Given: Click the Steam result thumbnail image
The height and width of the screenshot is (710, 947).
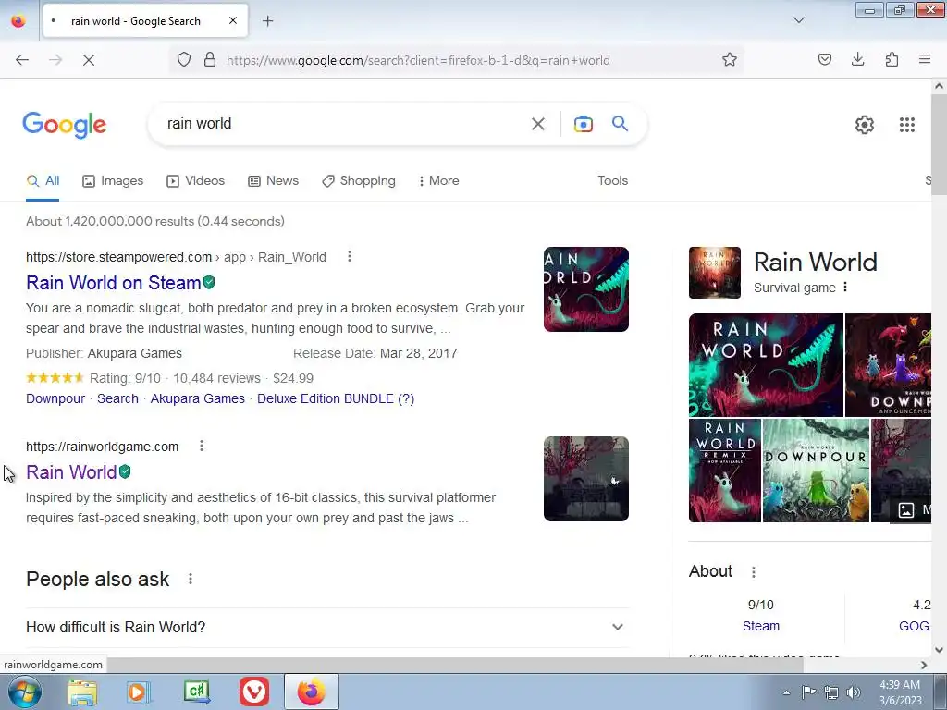Looking at the screenshot, I should (585, 289).
